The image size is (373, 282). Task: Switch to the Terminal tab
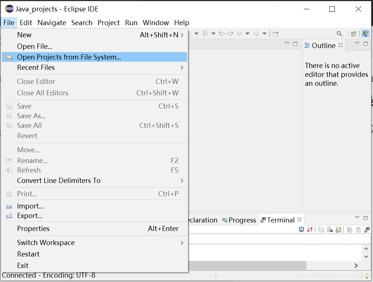pyautogui.click(x=281, y=220)
